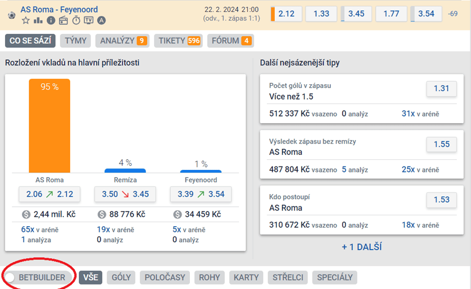Filter bets by GÓLY
471x289 pixels.
121,277
